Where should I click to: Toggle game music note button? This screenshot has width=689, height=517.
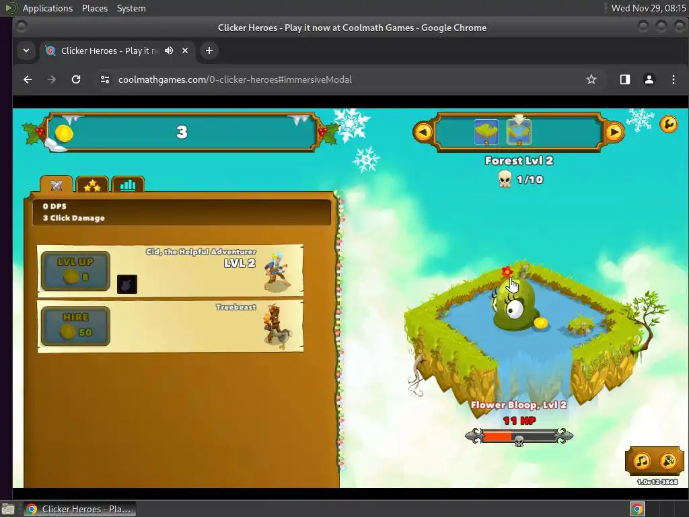[x=642, y=460]
